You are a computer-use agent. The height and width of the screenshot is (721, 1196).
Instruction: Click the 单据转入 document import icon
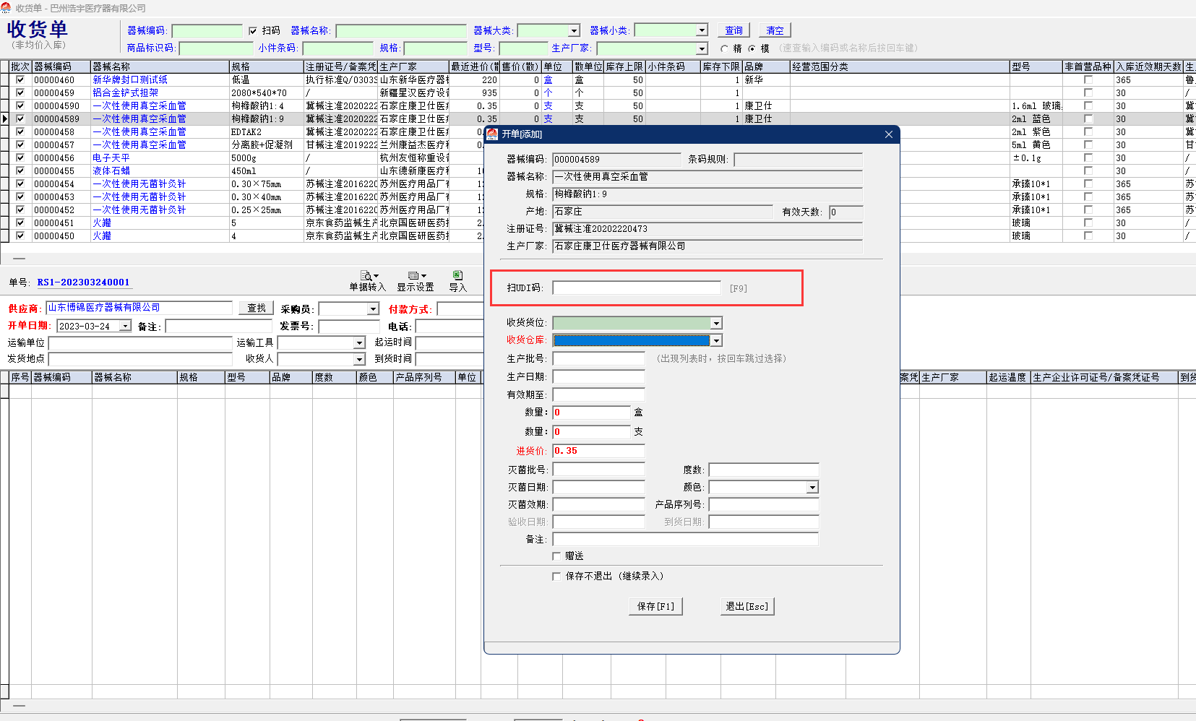click(x=368, y=276)
